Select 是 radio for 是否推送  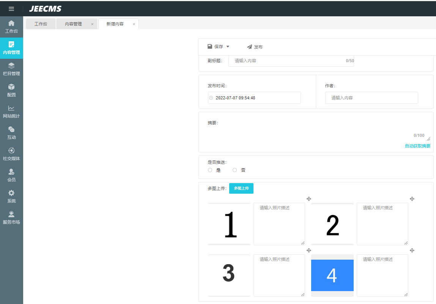coord(210,170)
